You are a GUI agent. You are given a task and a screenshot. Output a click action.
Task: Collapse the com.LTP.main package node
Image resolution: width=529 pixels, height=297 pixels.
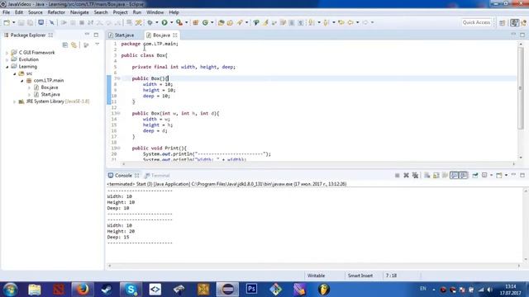pyautogui.click(x=22, y=81)
